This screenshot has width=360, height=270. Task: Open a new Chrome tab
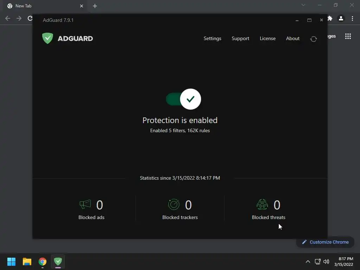click(x=95, y=6)
